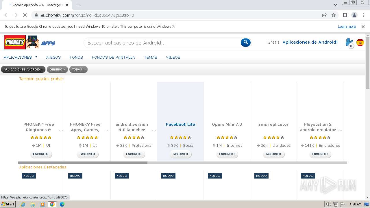
Task: Open the Phoneky logo home link
Action: 15,42
